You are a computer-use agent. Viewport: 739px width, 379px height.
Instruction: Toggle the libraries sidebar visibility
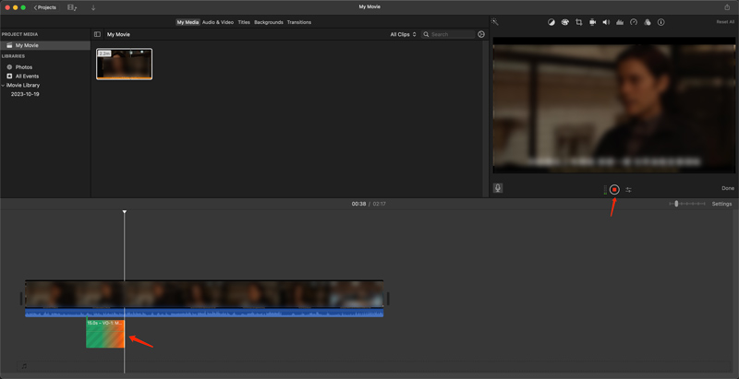click(x=97, y=34)
